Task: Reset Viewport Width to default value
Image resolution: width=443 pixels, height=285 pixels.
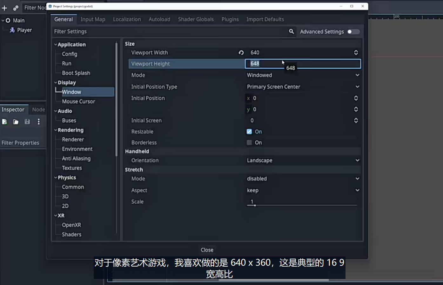Action: coord(241,53)
